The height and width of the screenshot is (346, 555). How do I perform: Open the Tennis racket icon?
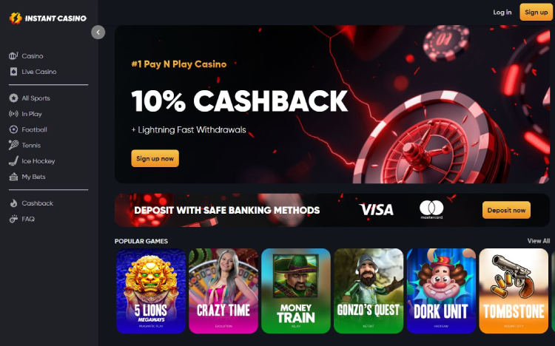pos(13,145)
